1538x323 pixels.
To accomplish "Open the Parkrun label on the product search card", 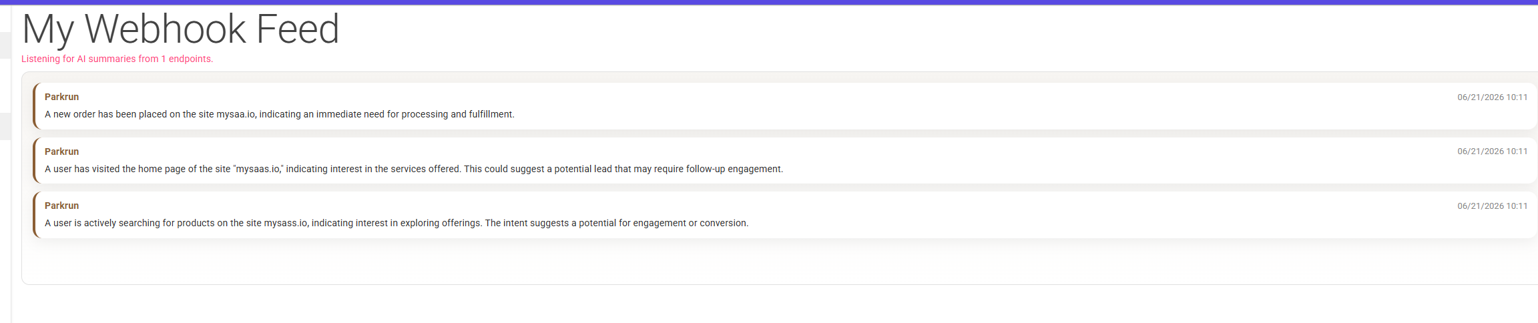I will tap(61, 206).
